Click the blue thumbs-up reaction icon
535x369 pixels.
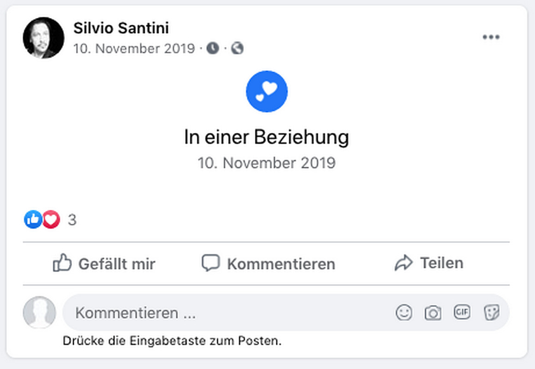(33, 220)
